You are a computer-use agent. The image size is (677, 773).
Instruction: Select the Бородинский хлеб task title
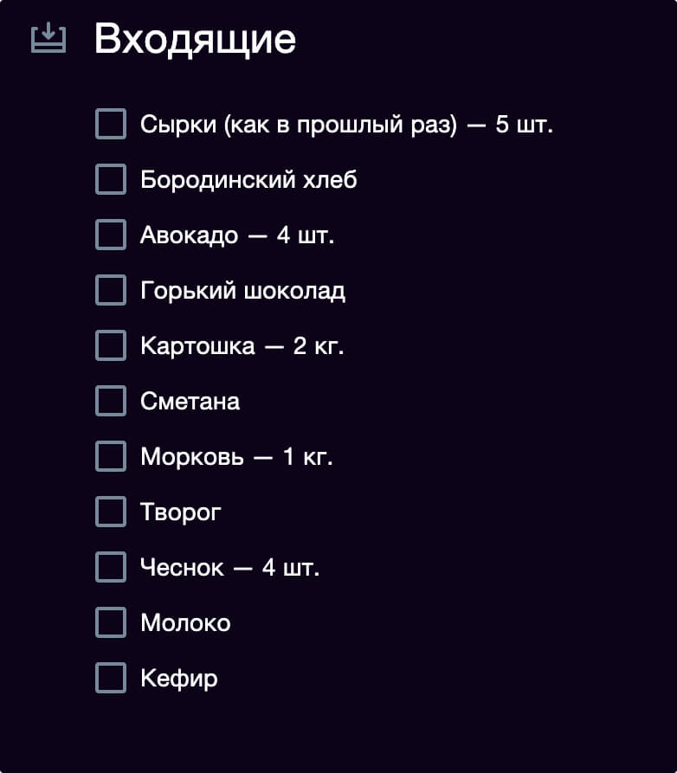248,180
